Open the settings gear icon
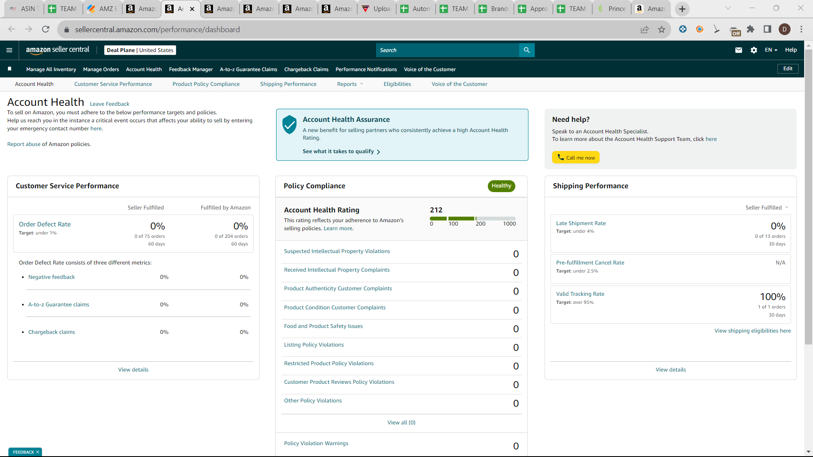 (x=754, y=50)
